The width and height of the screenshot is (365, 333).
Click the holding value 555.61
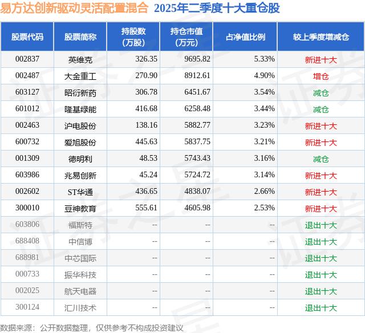(146, 208)
